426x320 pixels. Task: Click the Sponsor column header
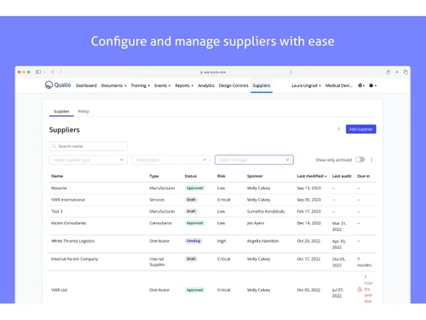(x=255, y=176)
